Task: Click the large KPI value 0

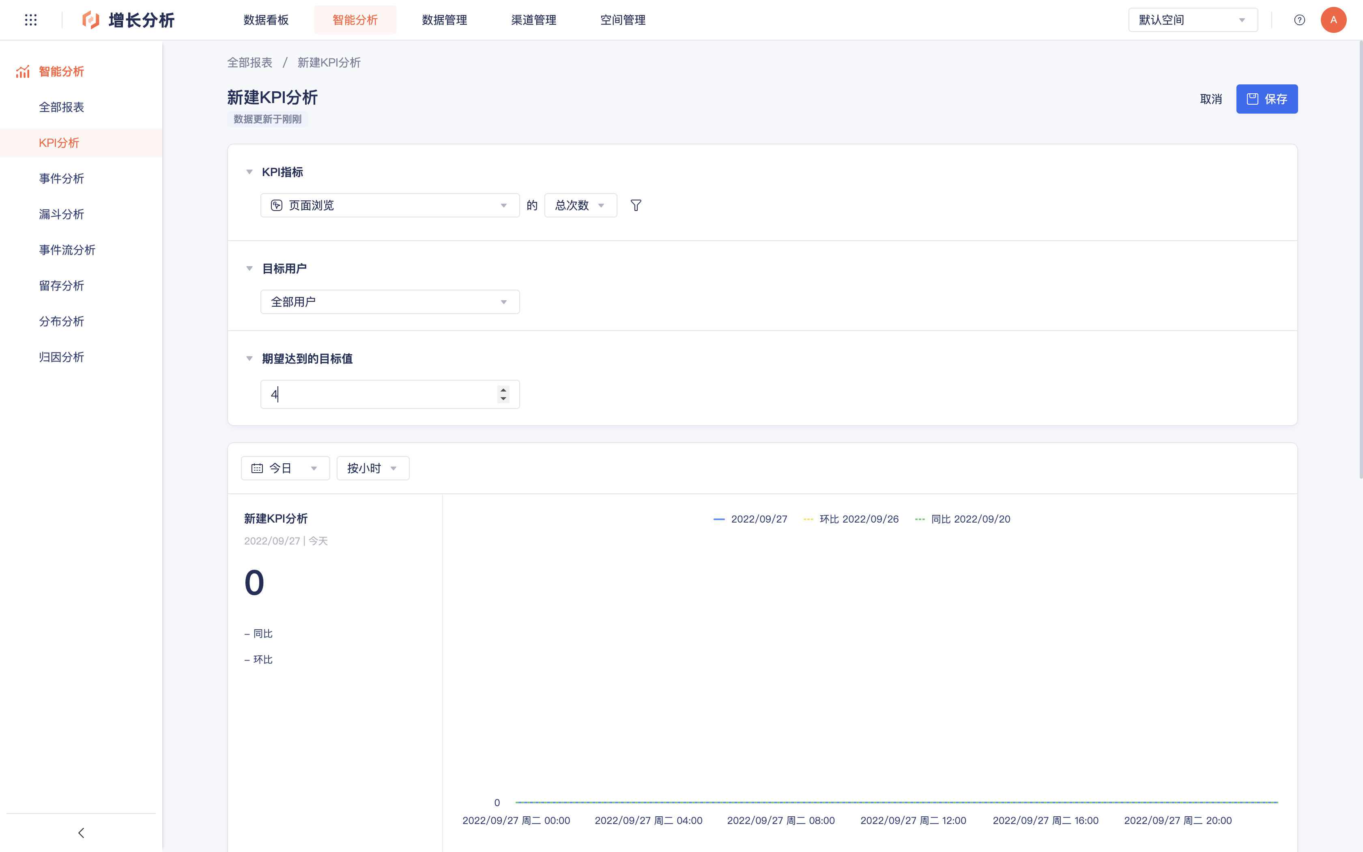Action: coord(254,583)
